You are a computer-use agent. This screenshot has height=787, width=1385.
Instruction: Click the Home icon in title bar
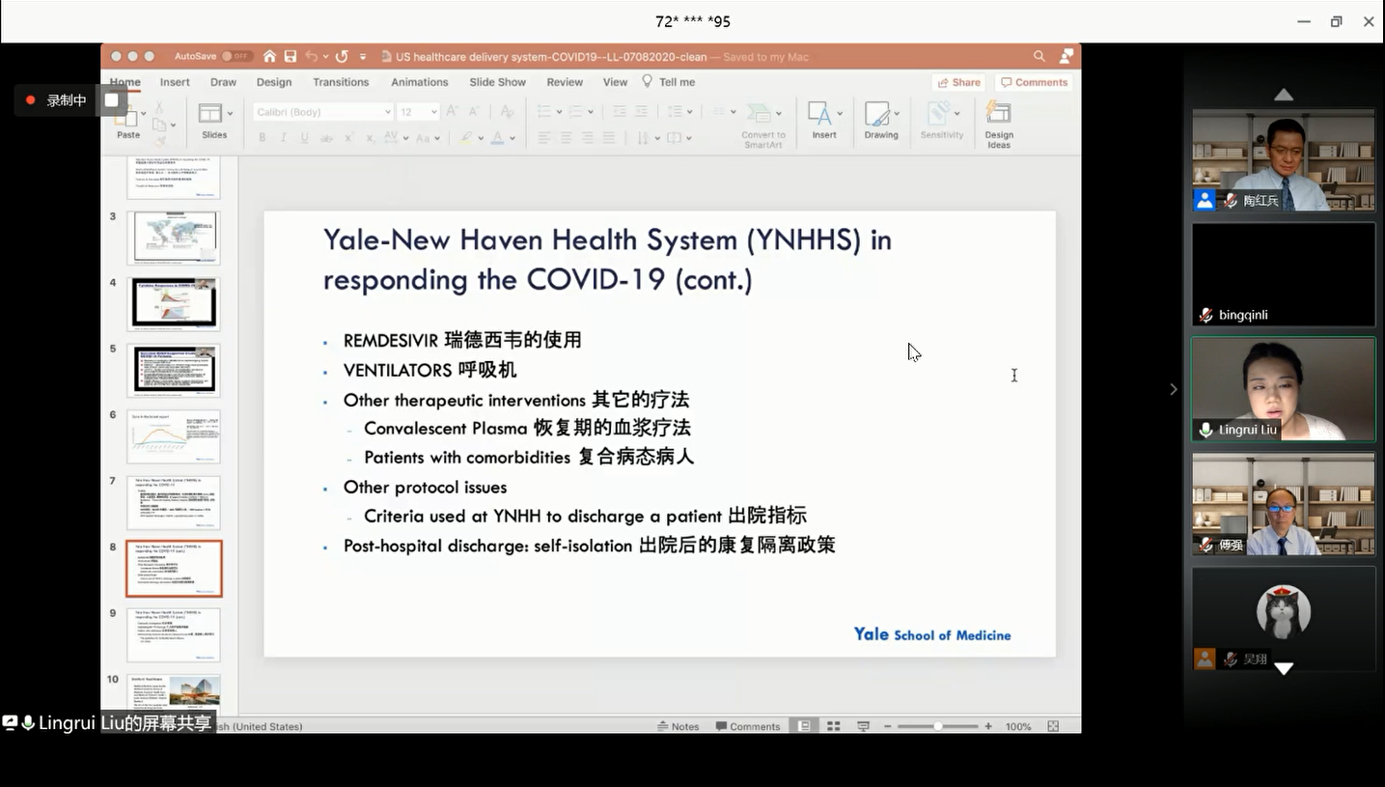coord(269,57)
